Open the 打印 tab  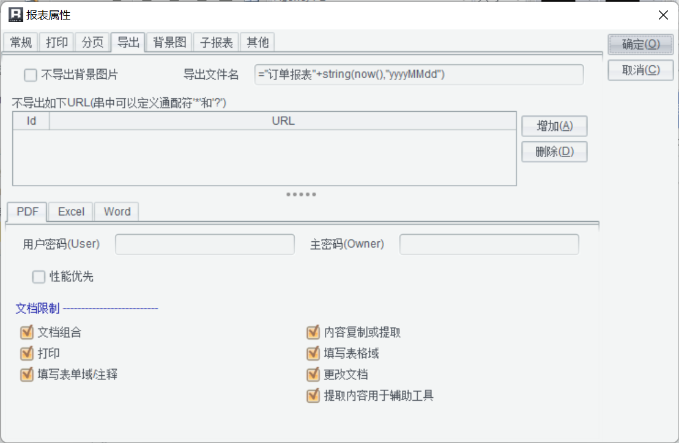57,42
